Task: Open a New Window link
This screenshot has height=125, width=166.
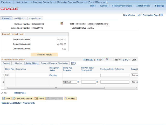Action: pyautogui.click(x=129, y=15)
